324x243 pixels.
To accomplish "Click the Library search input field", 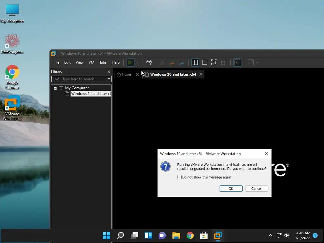I will tap(81, 79).
